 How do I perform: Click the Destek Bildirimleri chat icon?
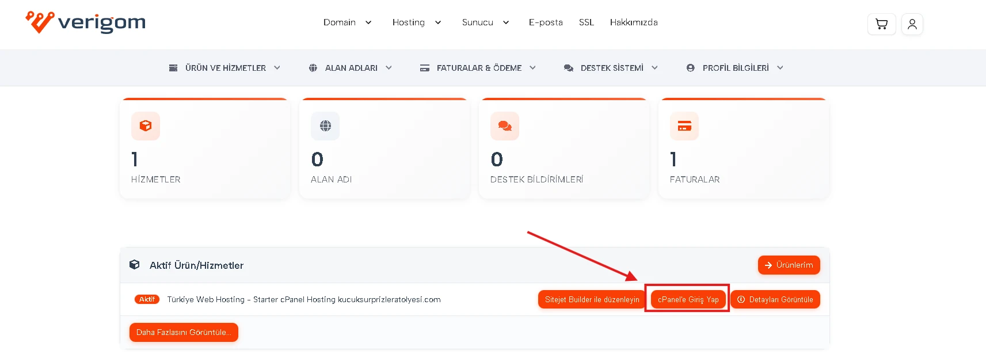tap(505, 126)
